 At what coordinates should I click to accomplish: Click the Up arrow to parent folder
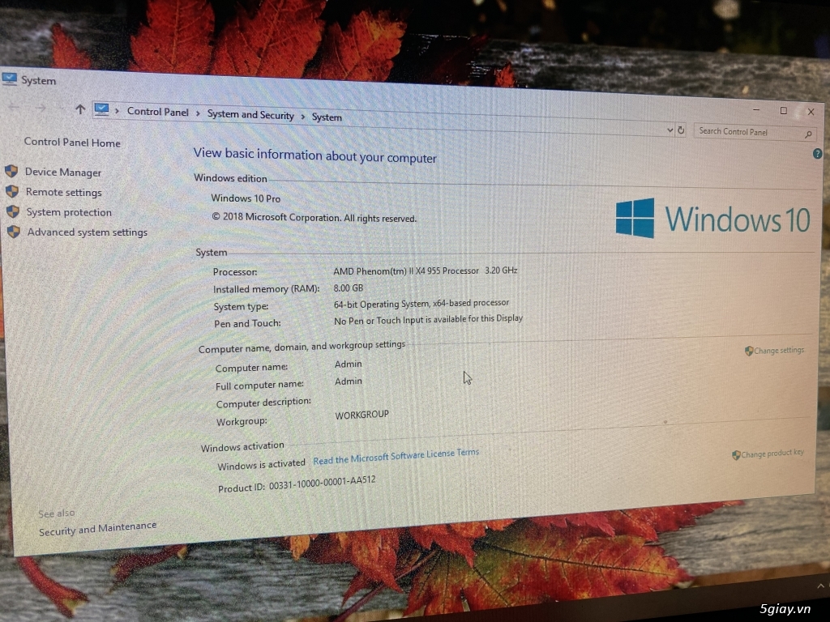tap(79, 109)
